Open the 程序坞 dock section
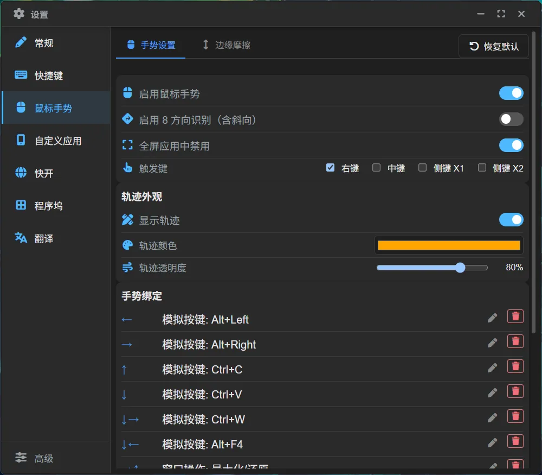Image resolution: width=542 pixels, height=475 pixels. (56, 206)
